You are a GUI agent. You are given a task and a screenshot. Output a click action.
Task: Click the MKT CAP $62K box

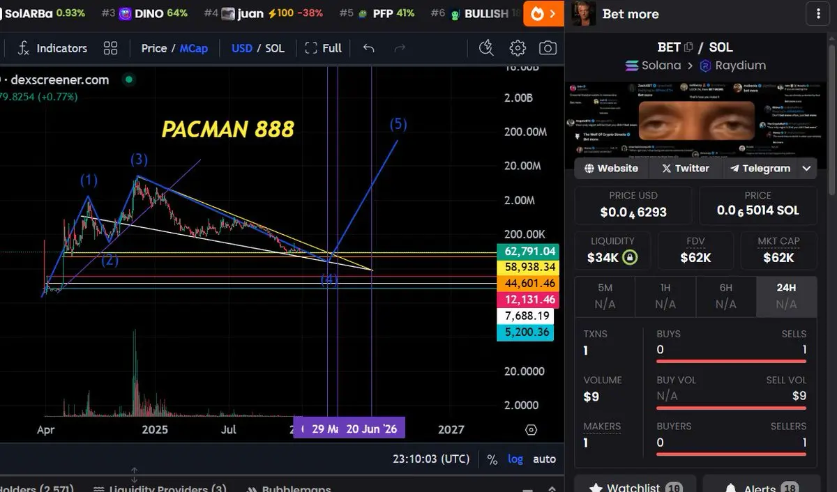coord(778,251)
